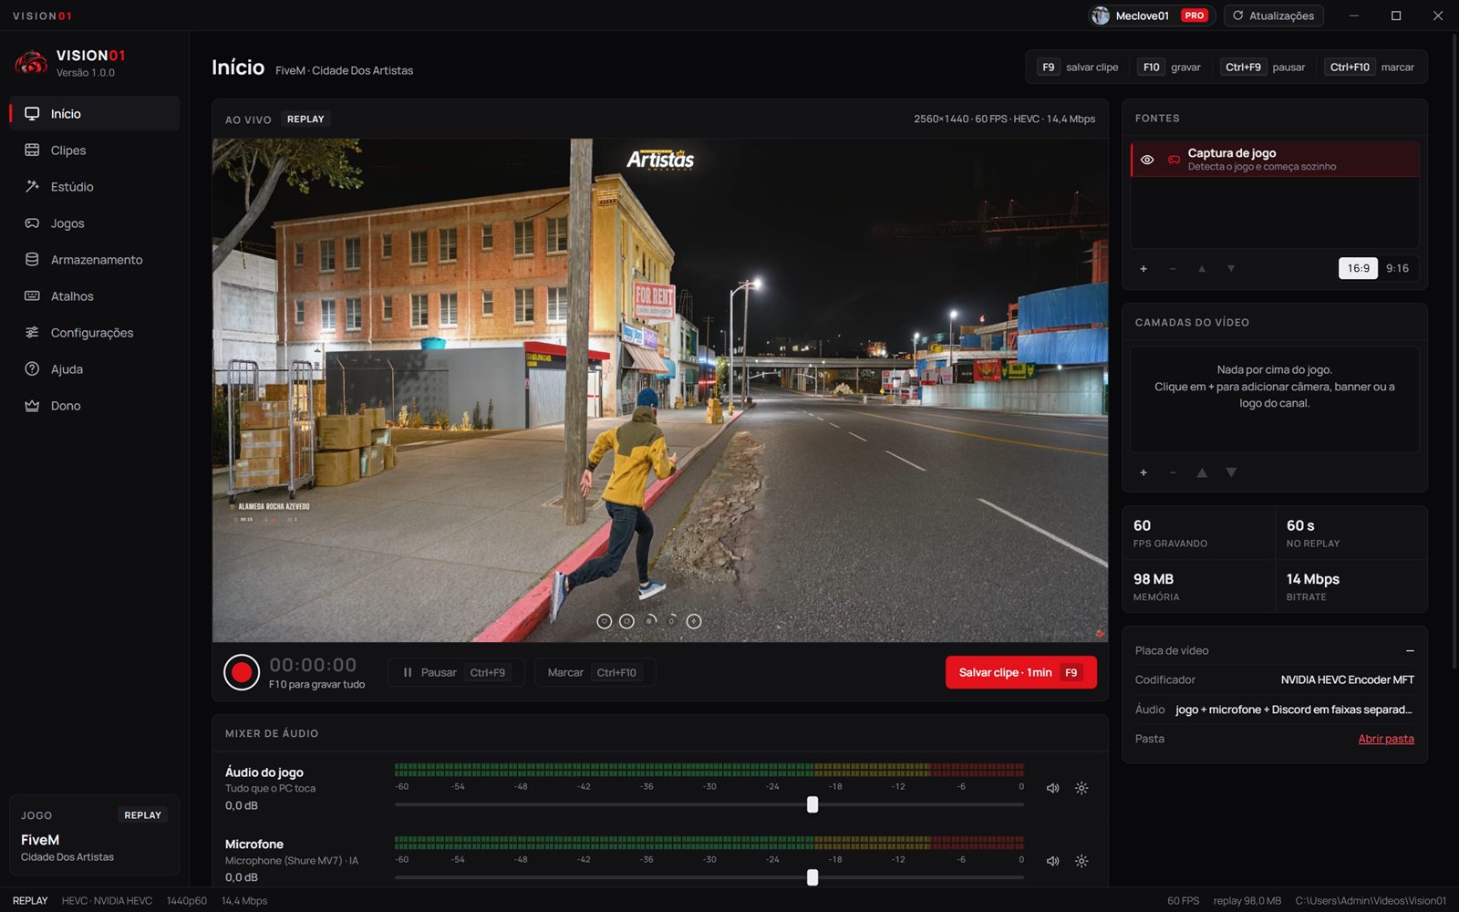
Task: Click the REPLAY badge in JOGO card
Action: pos(143,815)
